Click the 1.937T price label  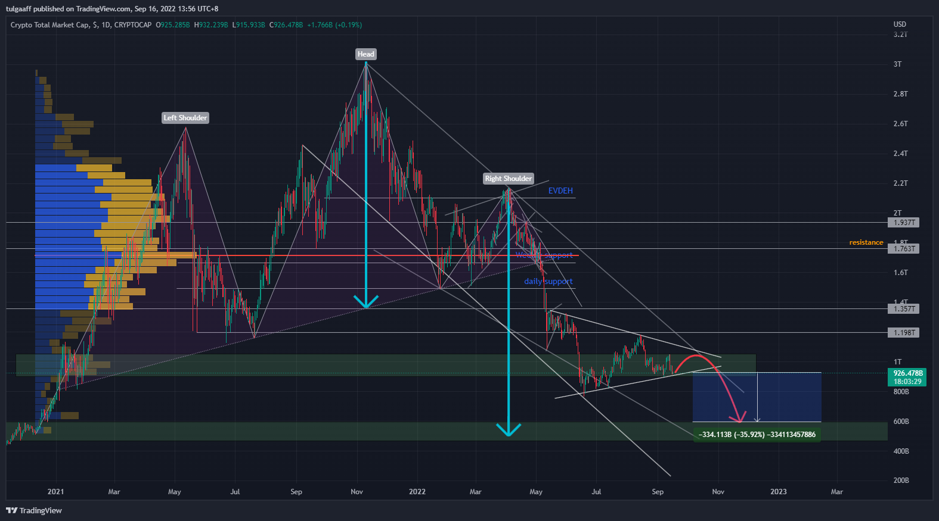[x=904, y=223]
